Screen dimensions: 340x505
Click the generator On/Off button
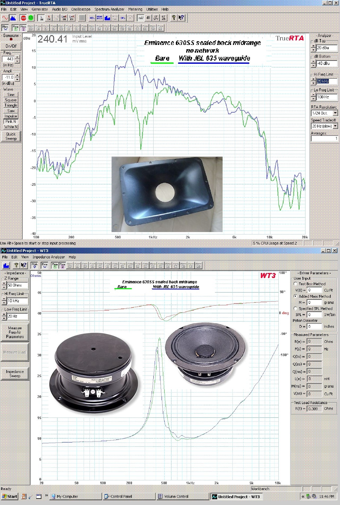point(11,46)
